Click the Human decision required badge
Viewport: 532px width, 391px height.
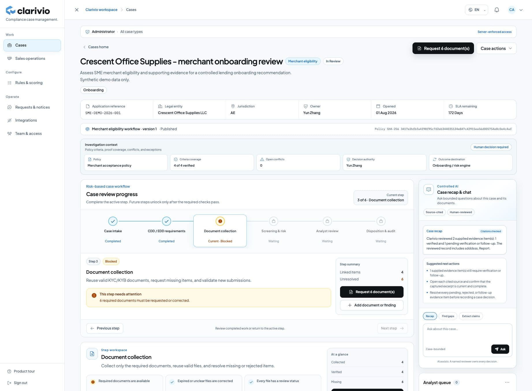coord(491,147)
